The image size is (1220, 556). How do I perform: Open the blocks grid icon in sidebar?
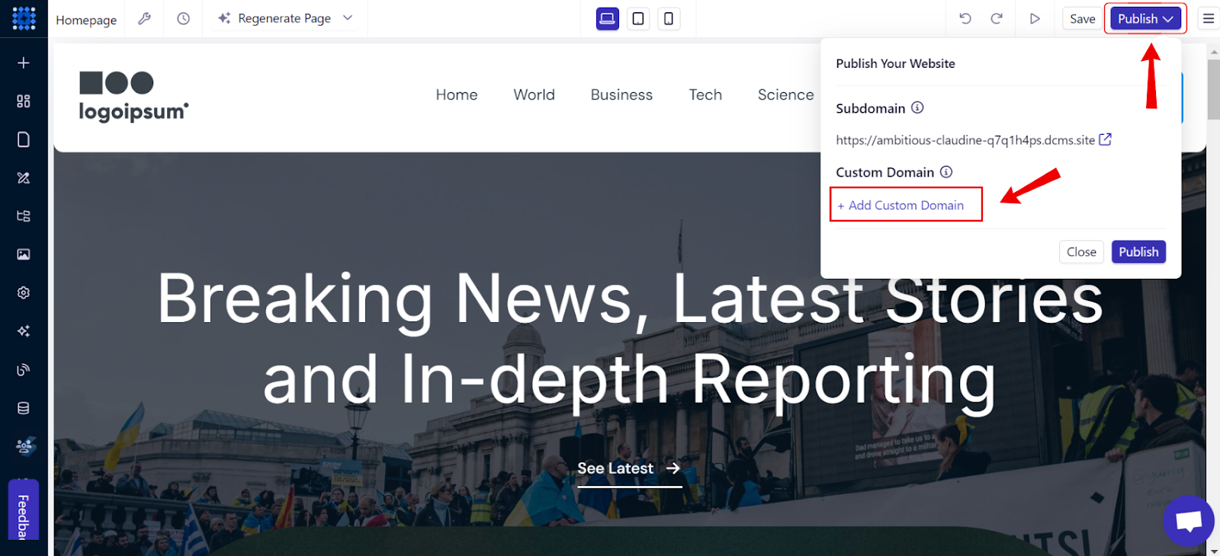pos(24,101)
